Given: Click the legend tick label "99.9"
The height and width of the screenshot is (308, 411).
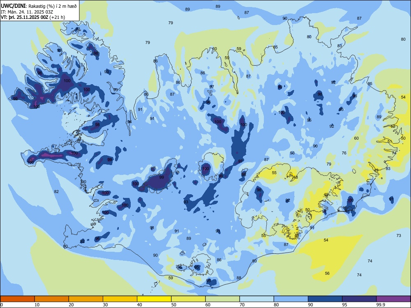Looking at the screenshot, I should pos(380,305).
